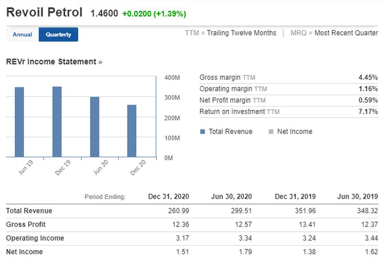Click Net Income value 1.62
Viewport: 384px width, 261px height.
point(371,252)
